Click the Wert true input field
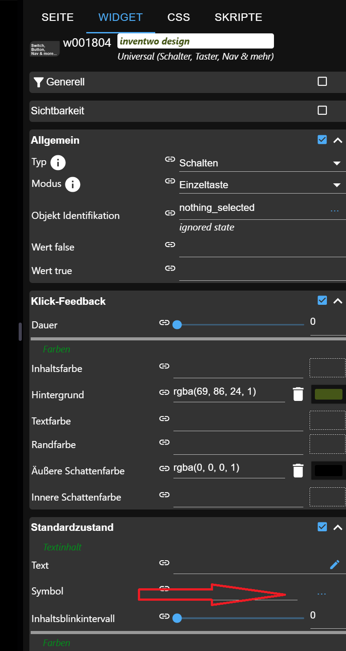346x651 pixels. (x=262, y=270)
